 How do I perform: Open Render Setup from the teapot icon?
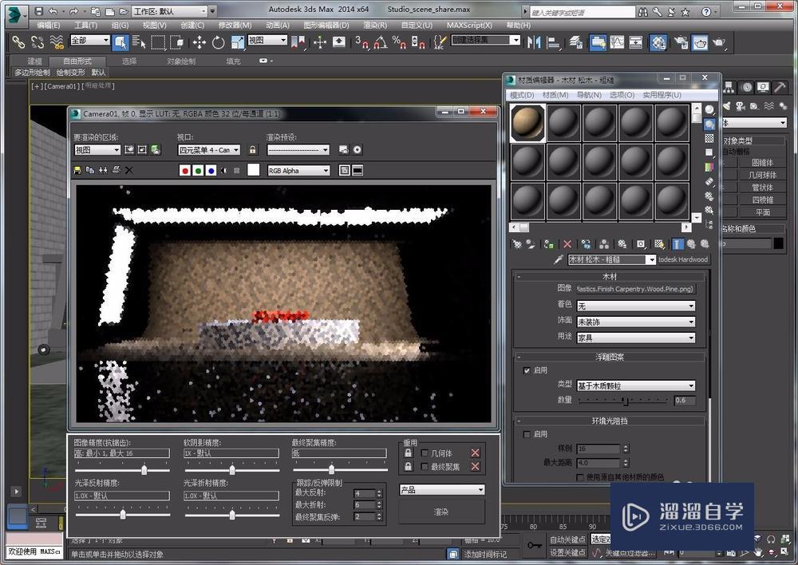pos(681,42)
